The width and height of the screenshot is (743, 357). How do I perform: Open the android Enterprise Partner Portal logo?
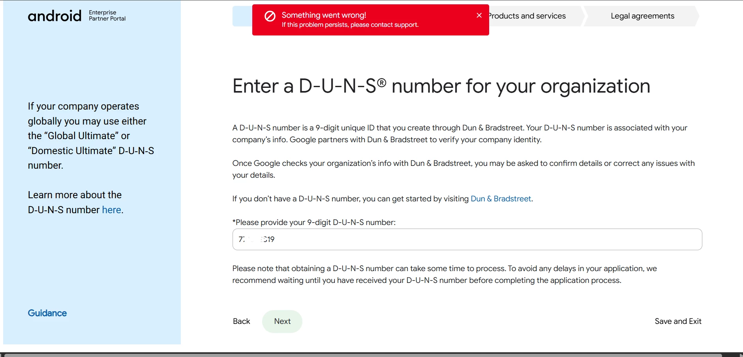pyautogui.click(x=77, y=16)
